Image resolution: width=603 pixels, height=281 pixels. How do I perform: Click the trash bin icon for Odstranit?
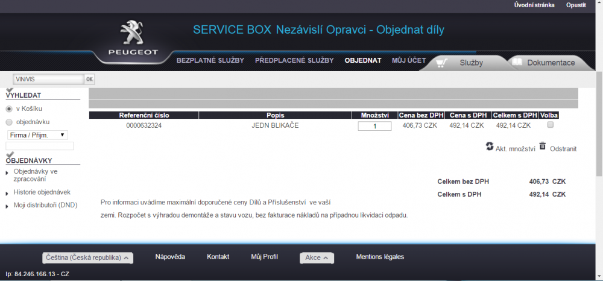click(x=543, y=146)
